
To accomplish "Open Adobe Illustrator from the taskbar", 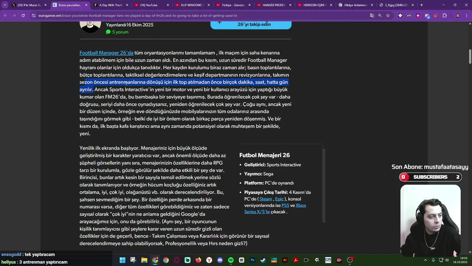I will tap(285, 260).
